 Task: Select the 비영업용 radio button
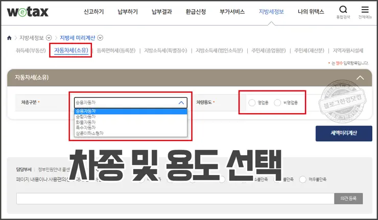(x=277, y=103)
